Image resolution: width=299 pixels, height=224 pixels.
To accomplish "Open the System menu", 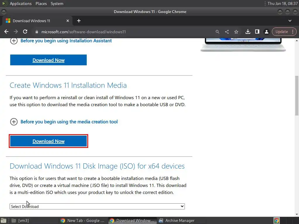I will (x=57, y=3).
